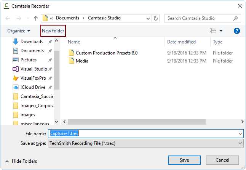The width and height of the screenshot is (246, 170).
Task: Click the Visual Studio logo icon
Action: click(16, 69)
